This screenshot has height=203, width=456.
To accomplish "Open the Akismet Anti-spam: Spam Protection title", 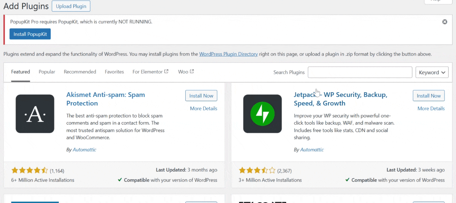I will click(x=105, y=99).
